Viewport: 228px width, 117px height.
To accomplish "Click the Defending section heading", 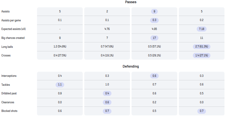I will [131, 67].
